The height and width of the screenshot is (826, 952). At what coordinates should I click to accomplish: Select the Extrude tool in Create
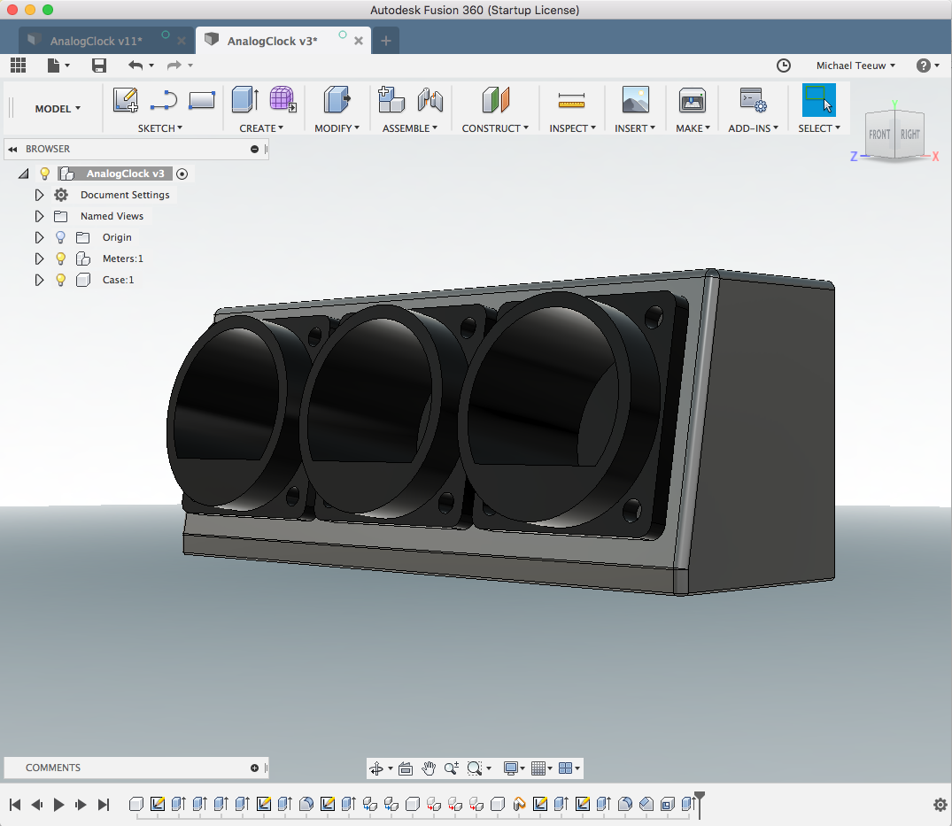click(244, 100)
